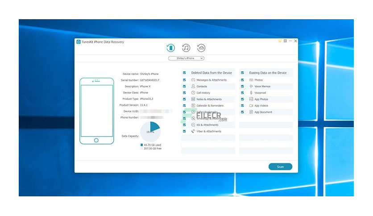Toggle Deleted Data from the Device checkbox
373x216 pixels.
[x=184, y=73]
